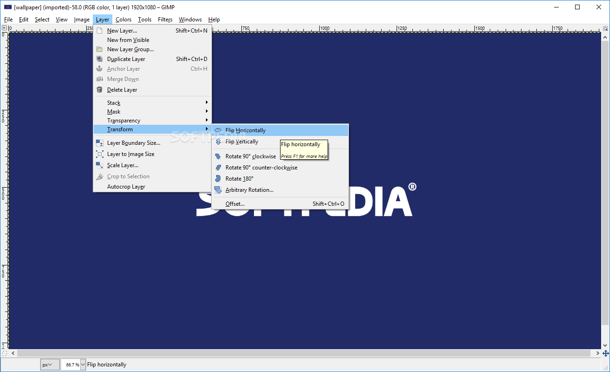Click the navigation button at canvas corner
The image size is (610, 372).
[x=605, y=353]
